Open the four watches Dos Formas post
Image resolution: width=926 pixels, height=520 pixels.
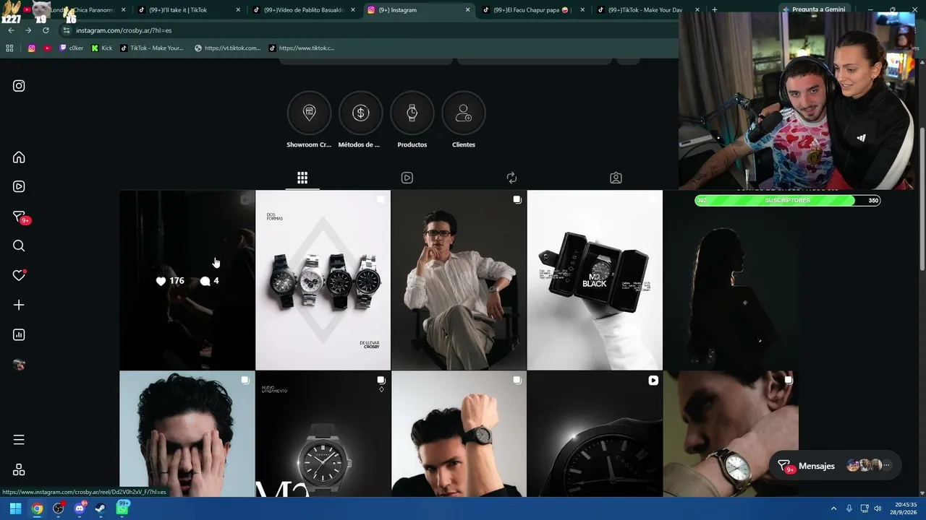tap(323, 280)
